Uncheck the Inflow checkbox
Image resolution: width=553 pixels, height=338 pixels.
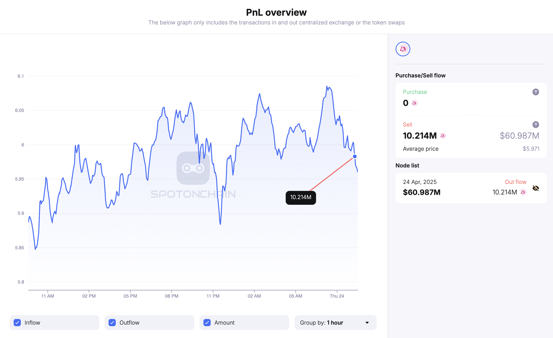tap(17, 323)
